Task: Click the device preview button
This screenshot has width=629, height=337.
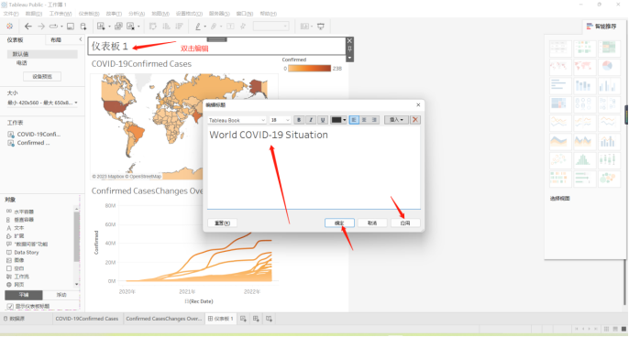Action: (42, 77)
